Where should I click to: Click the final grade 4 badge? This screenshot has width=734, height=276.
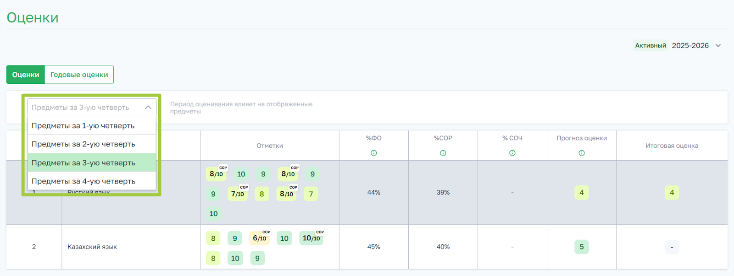click(x=672, y=193)
